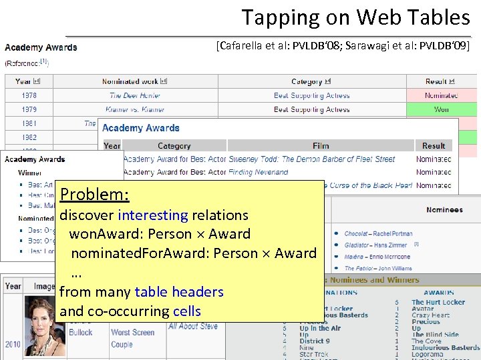Viewport: 481px width, 360px height.
Task: Sort the table by the Year column icon
Action: click(x=37, y=81)
